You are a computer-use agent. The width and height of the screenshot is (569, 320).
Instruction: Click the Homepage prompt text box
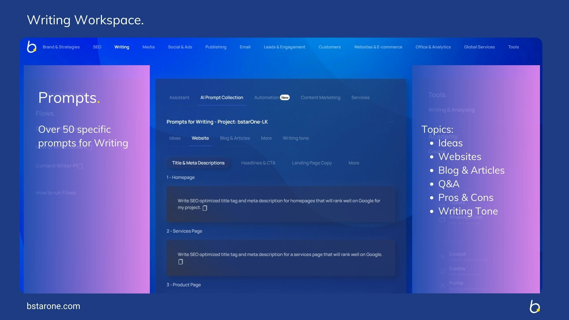281,204
